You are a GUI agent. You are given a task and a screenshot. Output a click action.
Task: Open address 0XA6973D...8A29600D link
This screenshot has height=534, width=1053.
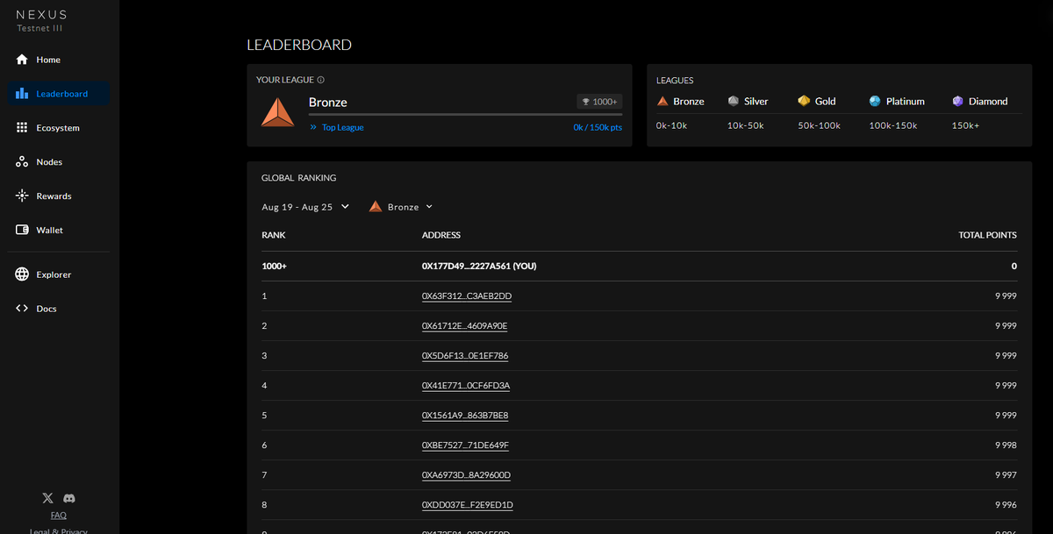466,475
